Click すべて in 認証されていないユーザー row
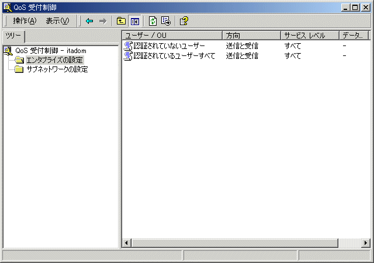Screen dimensions: 374x263 293,45
